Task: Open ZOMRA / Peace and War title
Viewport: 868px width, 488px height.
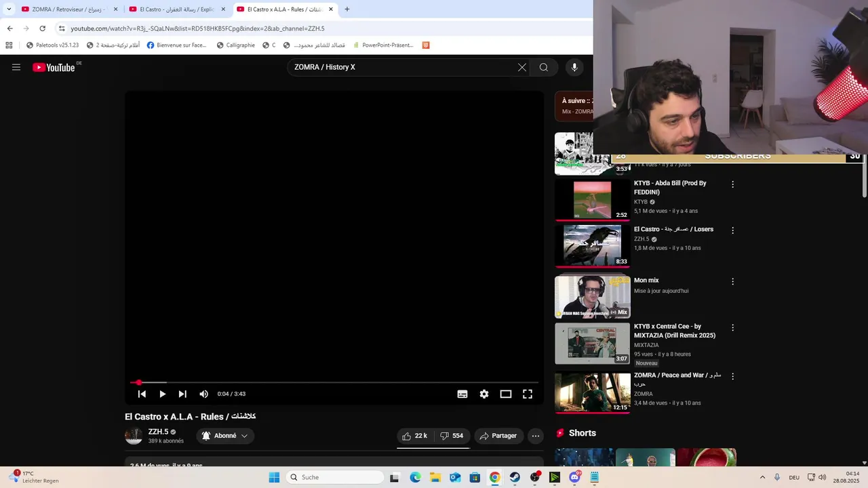Action: [677, 380]
